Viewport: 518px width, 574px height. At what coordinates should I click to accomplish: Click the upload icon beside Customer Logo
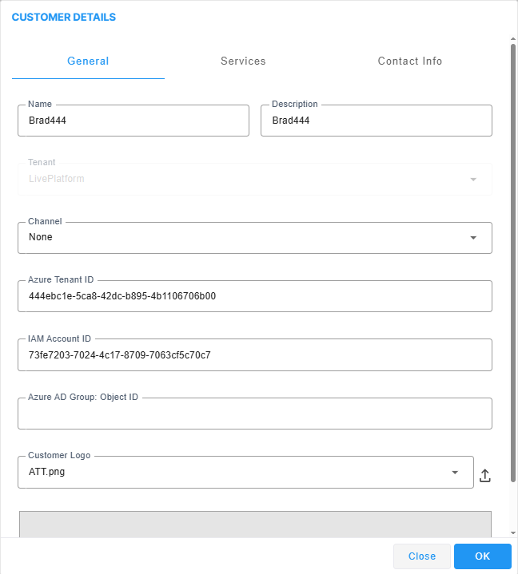tap(485, 476)
